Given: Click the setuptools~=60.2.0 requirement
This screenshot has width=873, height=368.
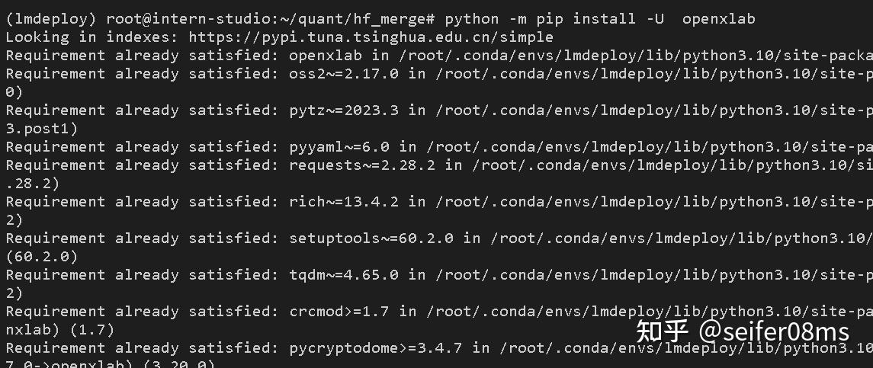Looking at the screenshot, I should click(x=371, y=238).
